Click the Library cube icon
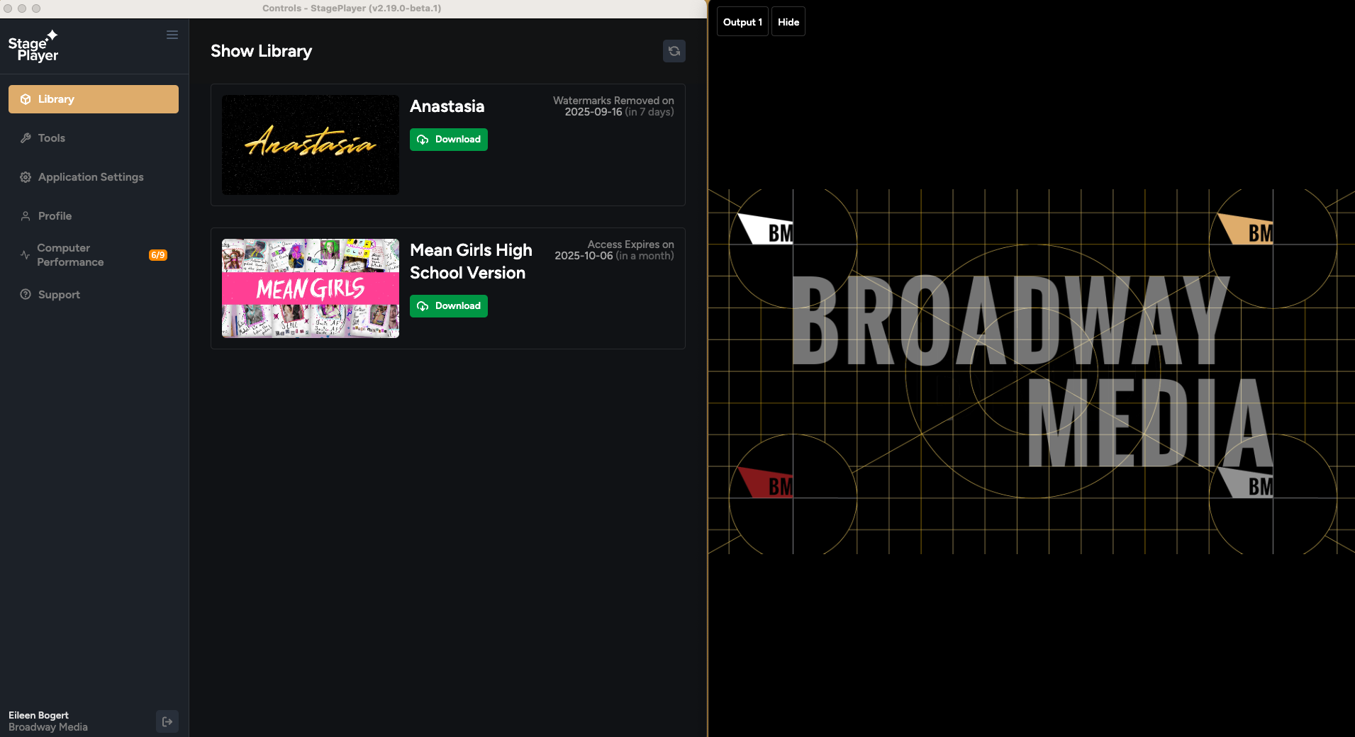Image resolution: width=1355 pixels, height=737 pixels. tap(26, 99)
